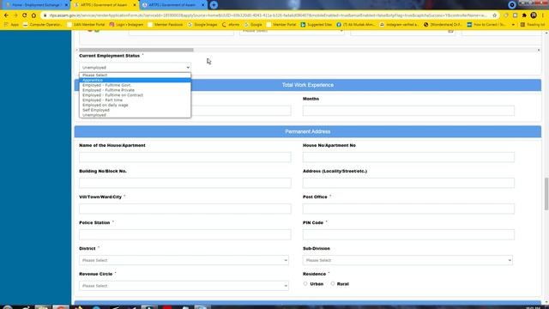This screenshot has height=309, width=549.
Task: Open the Suggested Sites bookmark
Action: coord(317,25)
